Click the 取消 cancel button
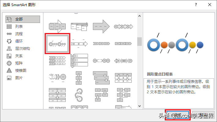Viewport: 217px width, 122px height. 203,115
